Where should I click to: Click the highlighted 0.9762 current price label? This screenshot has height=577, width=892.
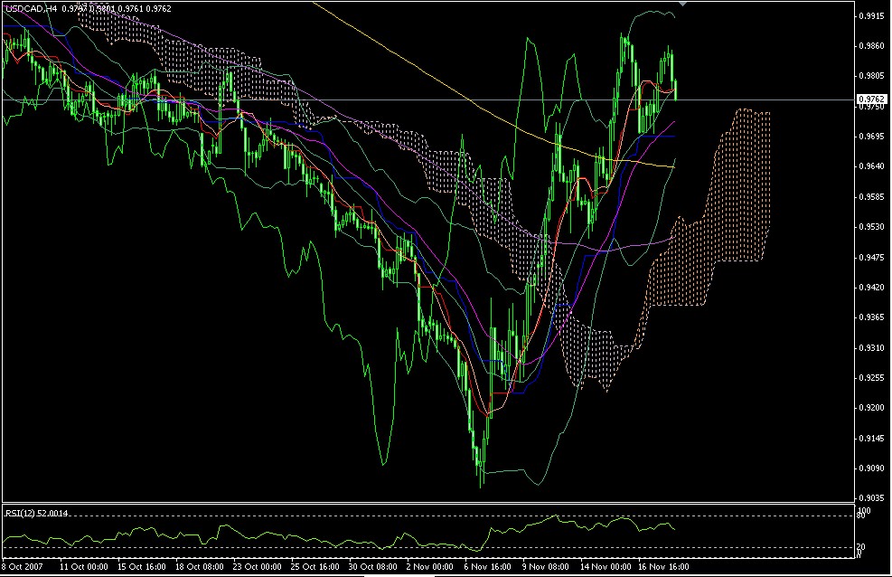coord(872,99)
